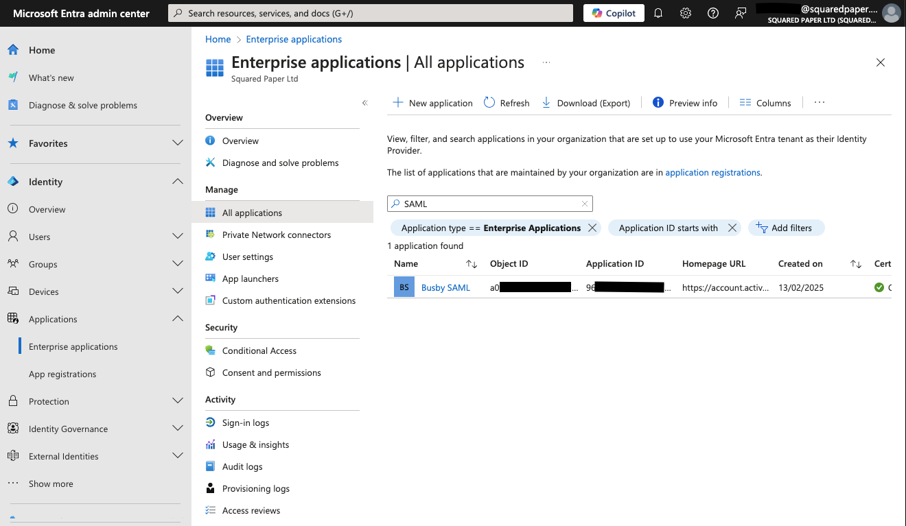
Task: Open the Columns chooser icon
Action: 745,103
